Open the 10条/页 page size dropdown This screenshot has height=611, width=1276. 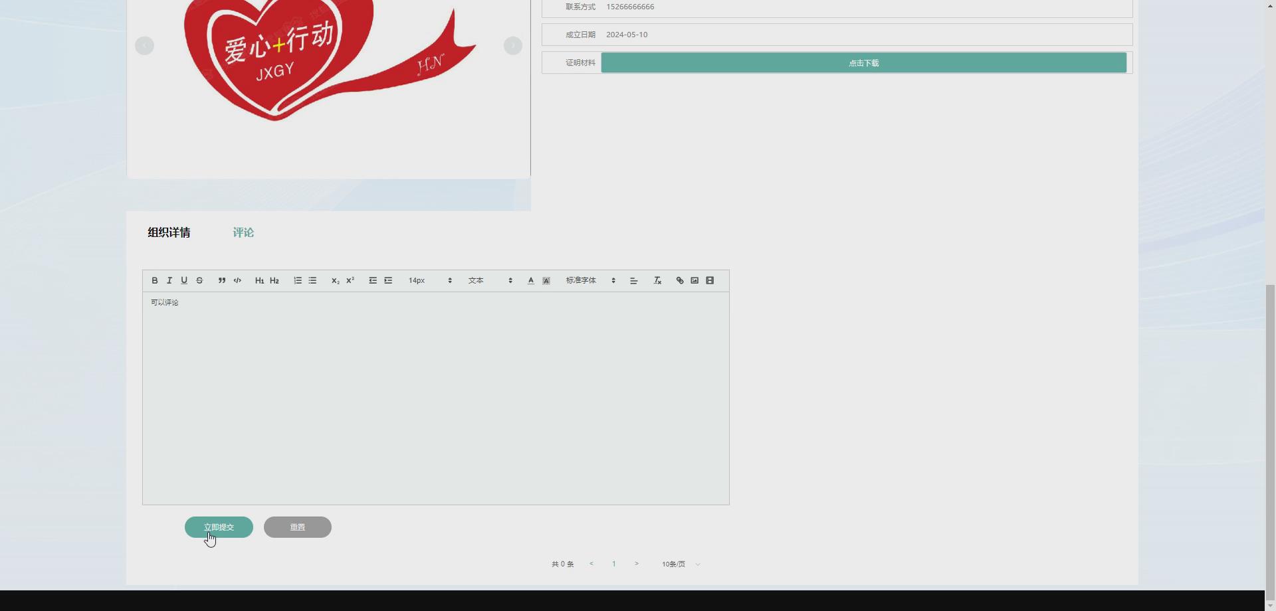coord(681,564)
